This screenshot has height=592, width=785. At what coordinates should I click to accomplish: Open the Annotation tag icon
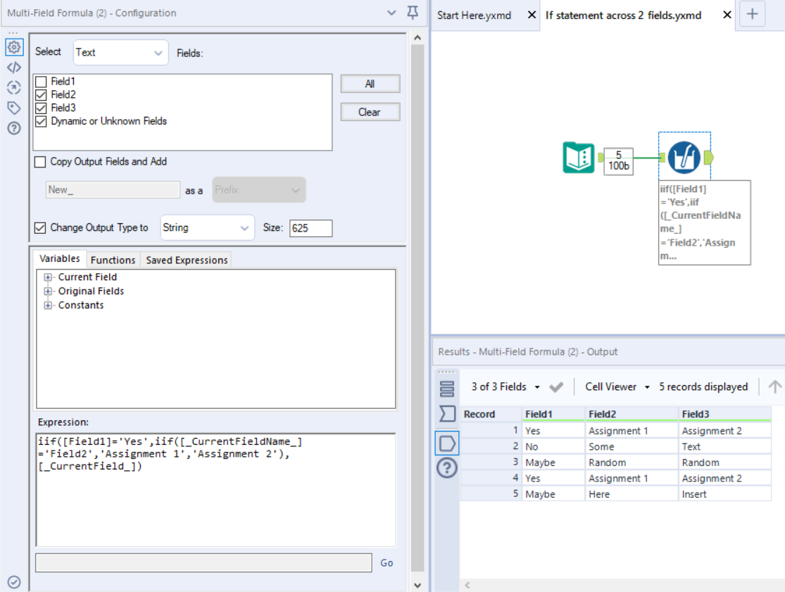[14, 108]
